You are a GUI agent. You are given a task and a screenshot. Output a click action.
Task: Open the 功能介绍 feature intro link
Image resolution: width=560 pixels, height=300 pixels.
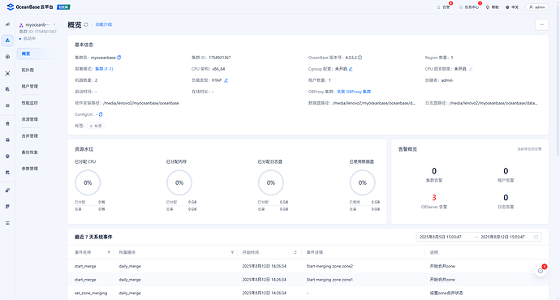(104, 24)
